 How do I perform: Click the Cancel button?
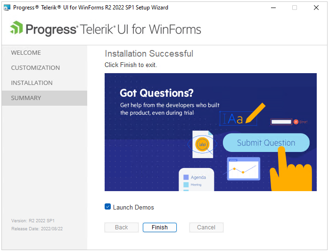click(206, 227)
